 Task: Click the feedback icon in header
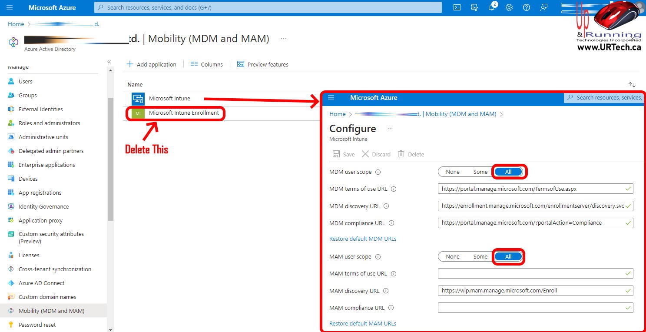click(544, 7)
